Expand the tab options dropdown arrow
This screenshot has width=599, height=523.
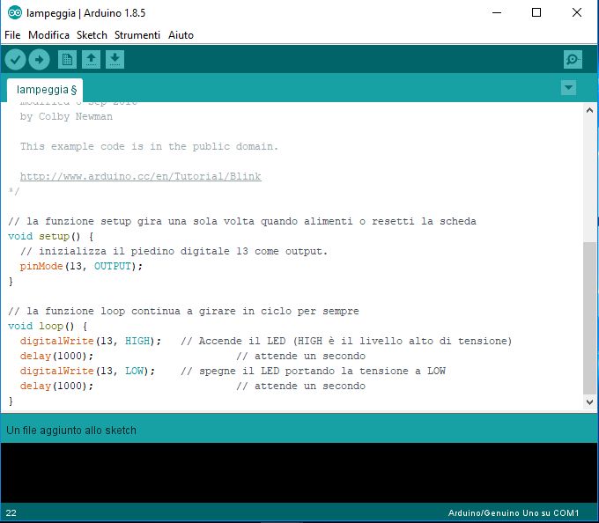coord(568,87)
